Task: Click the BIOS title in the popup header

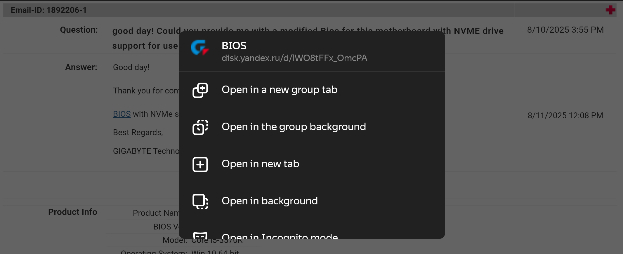Action: (234, 46)
